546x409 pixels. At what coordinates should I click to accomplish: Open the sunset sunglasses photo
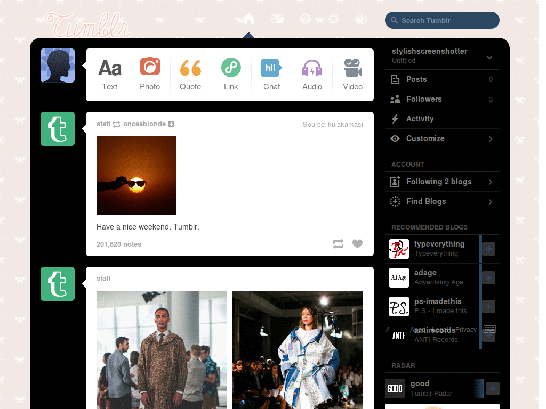tap(136, 175)
